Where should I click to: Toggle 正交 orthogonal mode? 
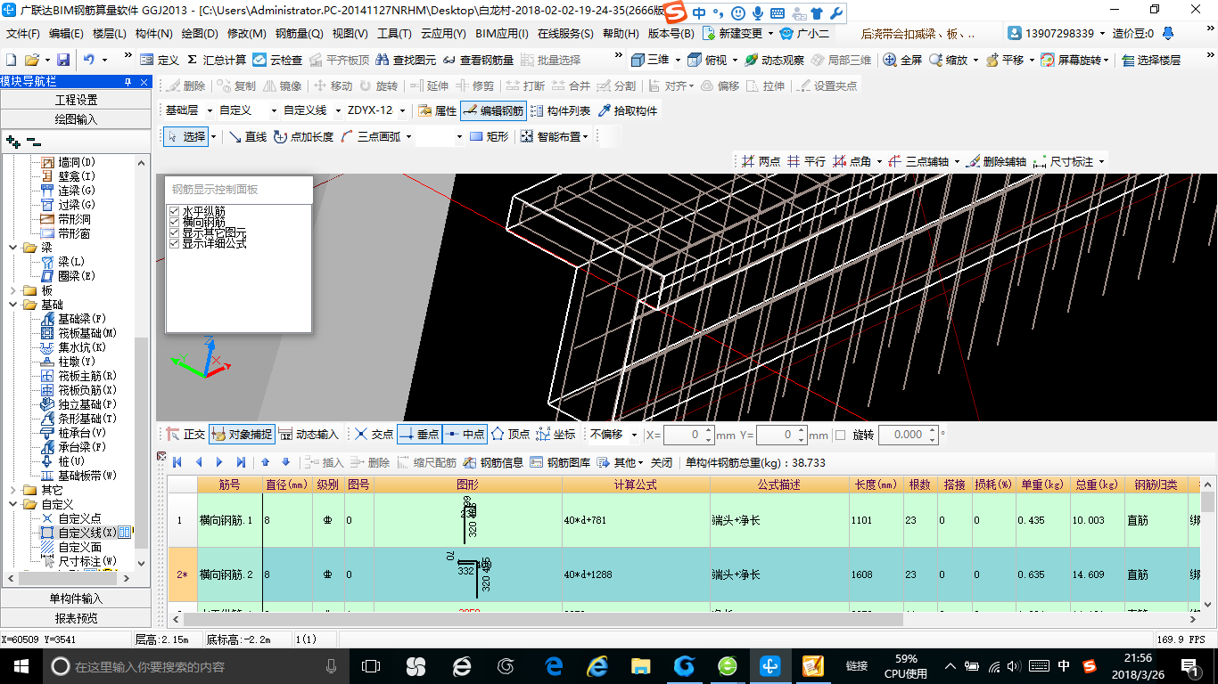[185, 435]
